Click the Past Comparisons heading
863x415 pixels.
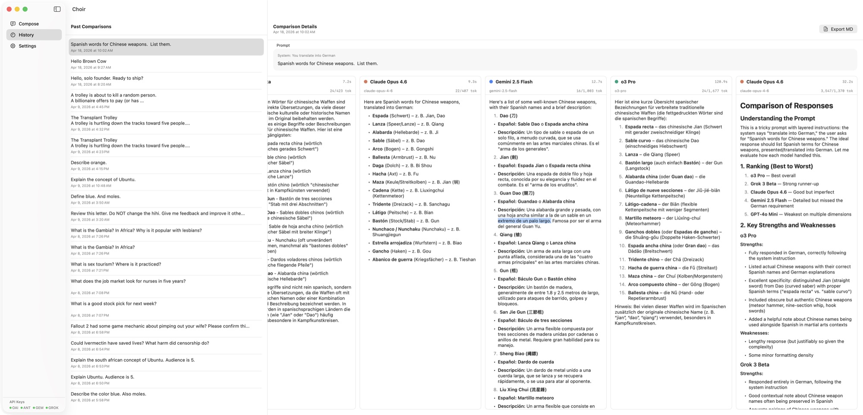(91, 26)
